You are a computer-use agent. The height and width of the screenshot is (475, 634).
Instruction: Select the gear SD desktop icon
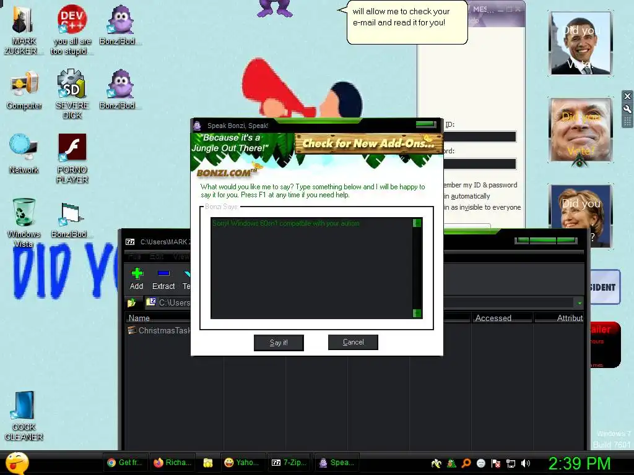coord(72,94)
